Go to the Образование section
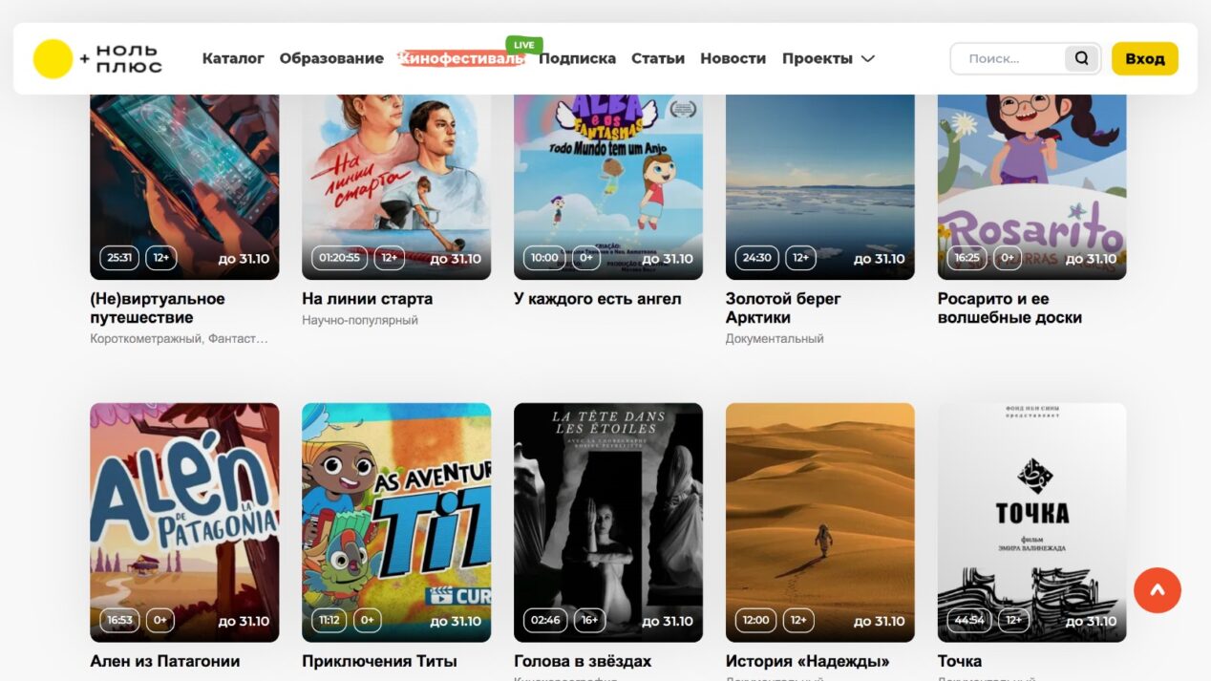This screenshot has height=681, width=1211. (x=331, y=58)
